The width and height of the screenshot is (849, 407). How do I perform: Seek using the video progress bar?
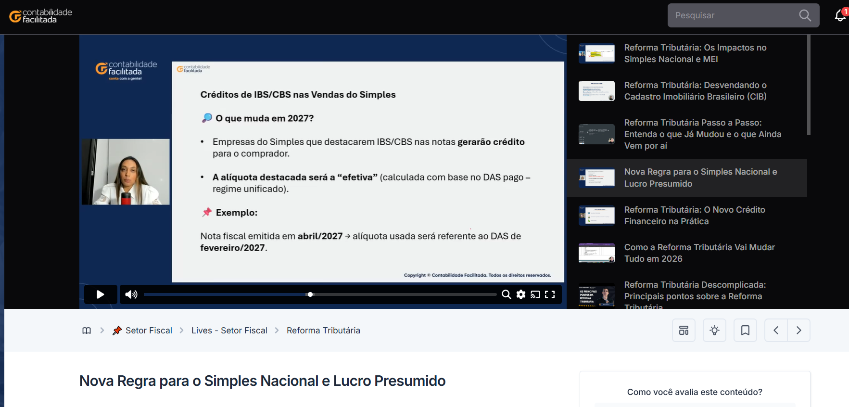(320, 294)
